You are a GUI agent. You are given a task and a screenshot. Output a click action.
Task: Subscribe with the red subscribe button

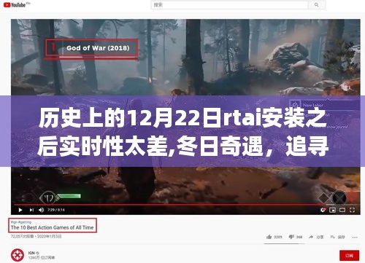pyautogui.click(x=349, y=256)
